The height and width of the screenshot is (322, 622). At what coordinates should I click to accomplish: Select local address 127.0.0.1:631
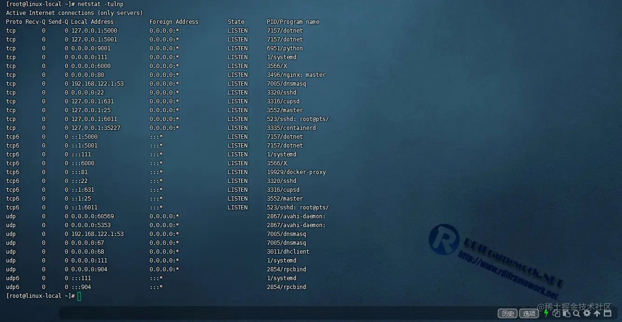click(x=92, y=101)
